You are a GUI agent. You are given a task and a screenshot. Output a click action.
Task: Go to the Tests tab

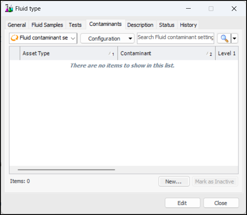75,25
